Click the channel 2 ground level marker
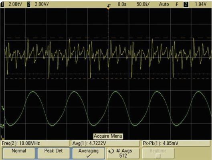This screenshot has height=160, width=212. pos(2,126)
